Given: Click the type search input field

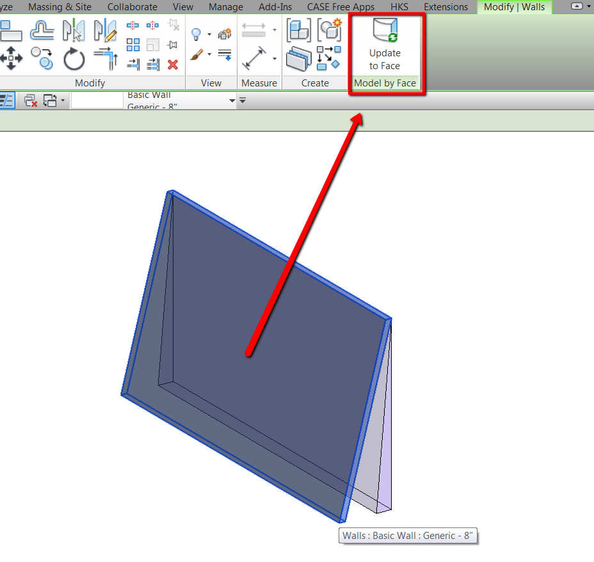Looking at the screenshot, I should pyautogui.click(x=96, y=100).
